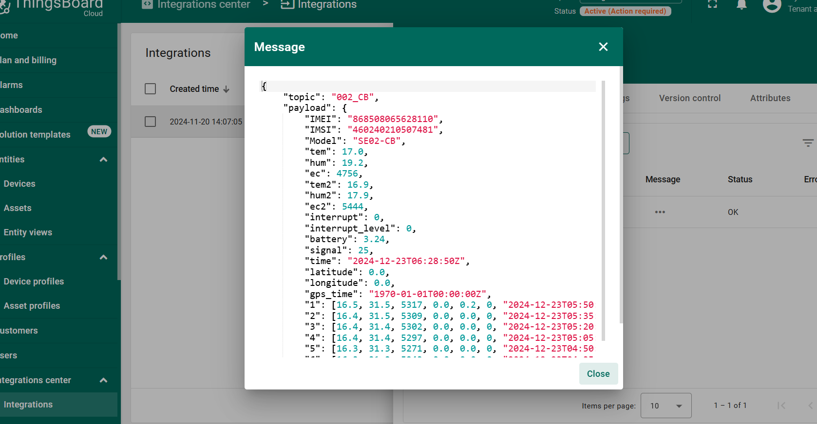Select all integrations checkbox
817x424 pixels.
coord(151,89)
